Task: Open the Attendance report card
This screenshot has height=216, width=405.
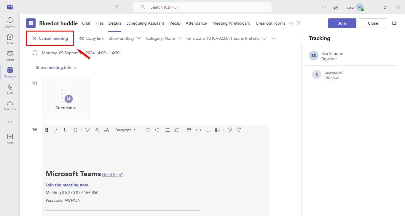Action: tap(66, 99)
